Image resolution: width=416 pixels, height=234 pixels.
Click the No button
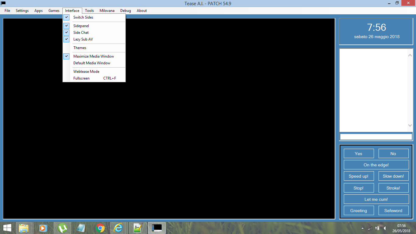393,154
